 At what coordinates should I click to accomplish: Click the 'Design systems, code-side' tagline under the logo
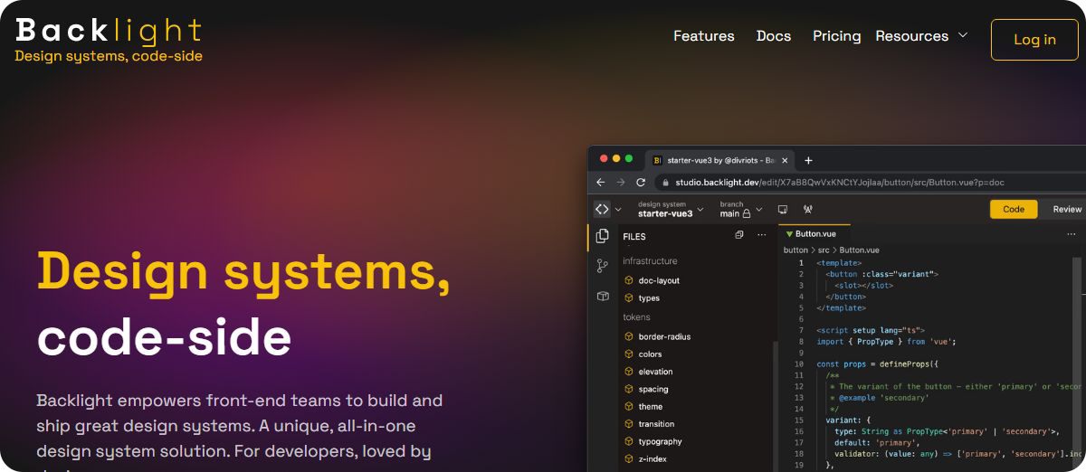coord(109,56)
